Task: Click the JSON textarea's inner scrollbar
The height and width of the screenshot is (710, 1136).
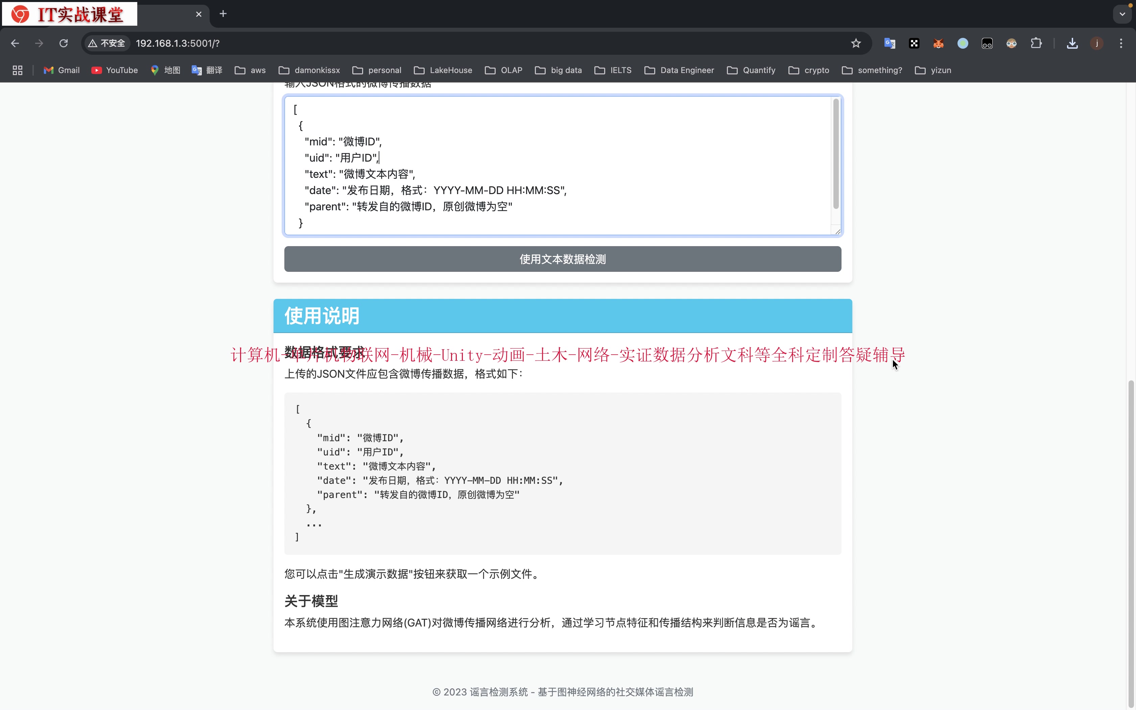Action: (x=835, y=155)
